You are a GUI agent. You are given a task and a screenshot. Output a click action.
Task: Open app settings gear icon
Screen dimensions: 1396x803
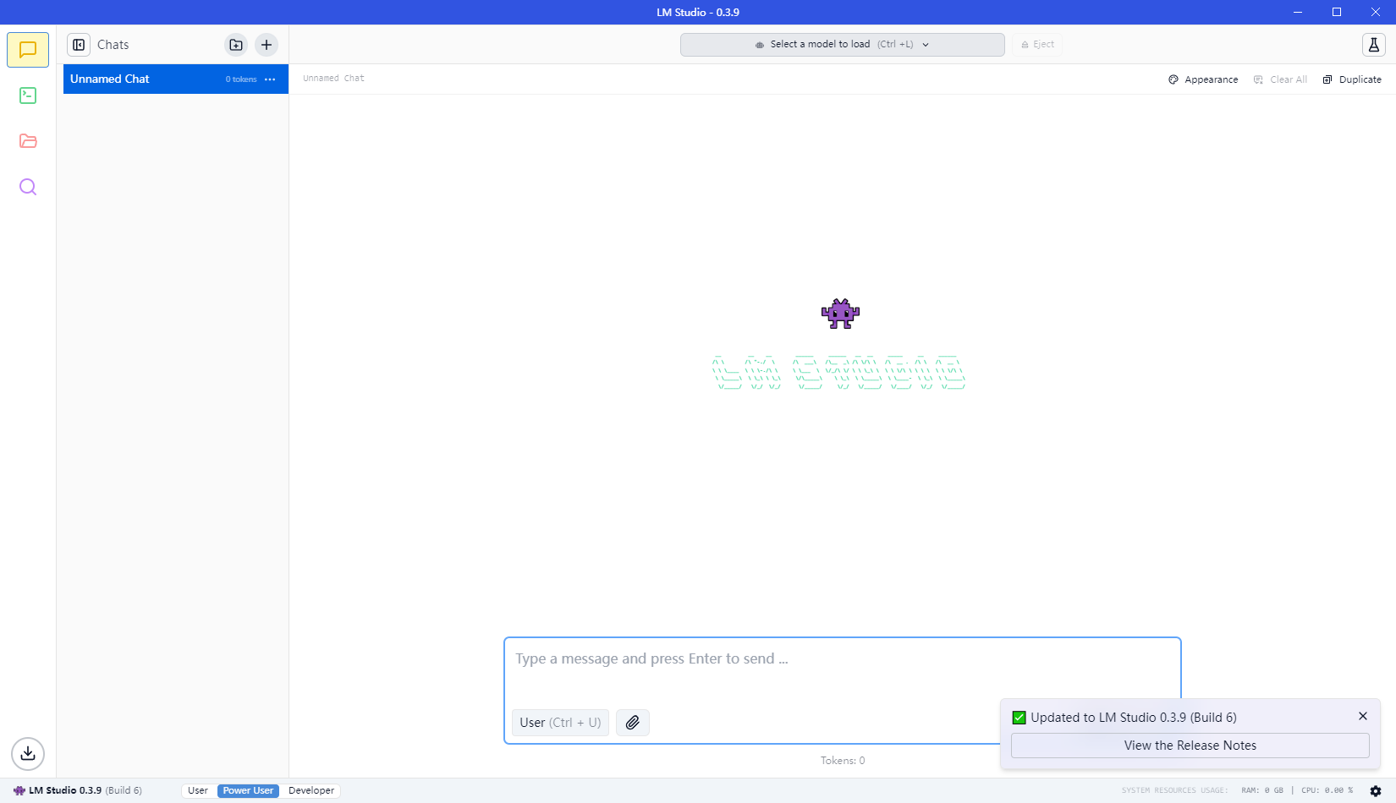[x=1376, y=791]
